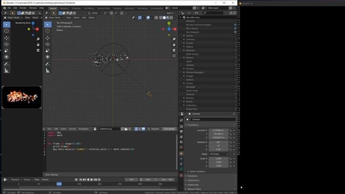Click the zoom magnifier icon in main viewport

pyautogui.click(x=174, y=39)
